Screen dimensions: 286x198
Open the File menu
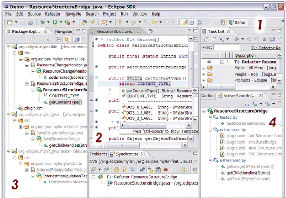(x=8, y=14)
